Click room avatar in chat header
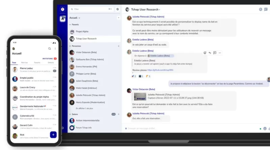The height and width of the screenshot is (150, 270). 127,9
